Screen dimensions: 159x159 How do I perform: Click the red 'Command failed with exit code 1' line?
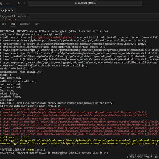pos(35,109)
